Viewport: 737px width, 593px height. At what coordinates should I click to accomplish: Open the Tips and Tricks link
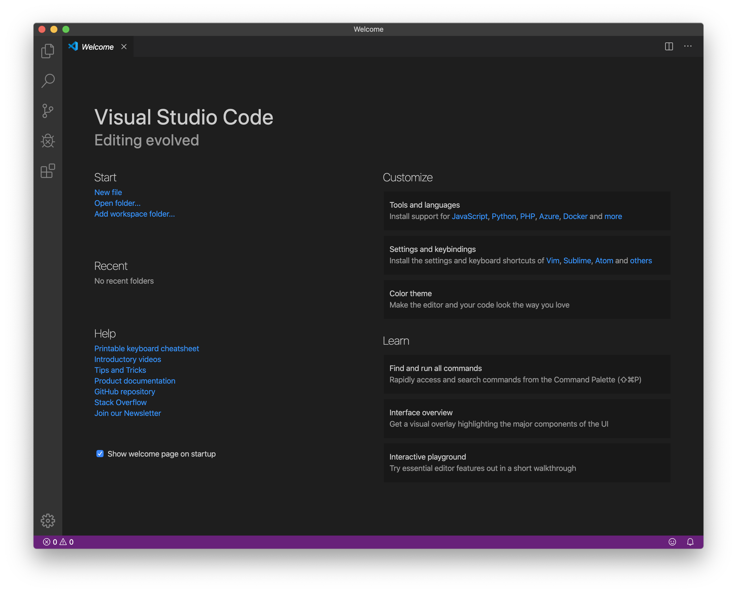pos(120,370)
